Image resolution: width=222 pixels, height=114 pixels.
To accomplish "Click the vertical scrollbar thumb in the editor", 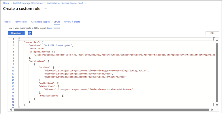I will [217, 73].
